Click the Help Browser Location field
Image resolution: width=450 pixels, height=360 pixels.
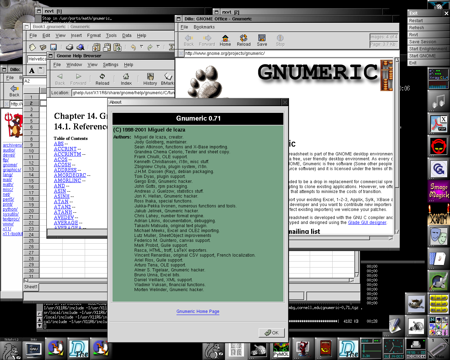coord(123,93)
